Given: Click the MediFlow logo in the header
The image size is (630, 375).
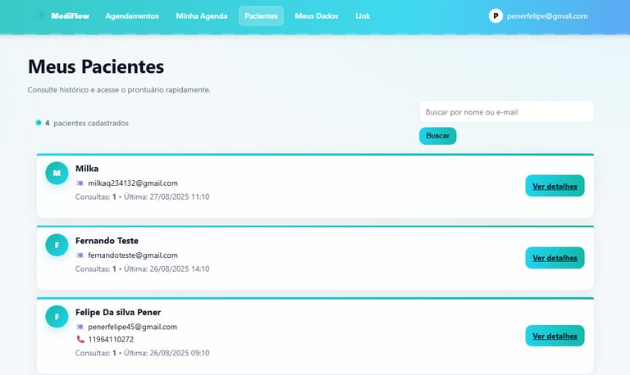Looking at the screenshot, I should coord(70,16).
